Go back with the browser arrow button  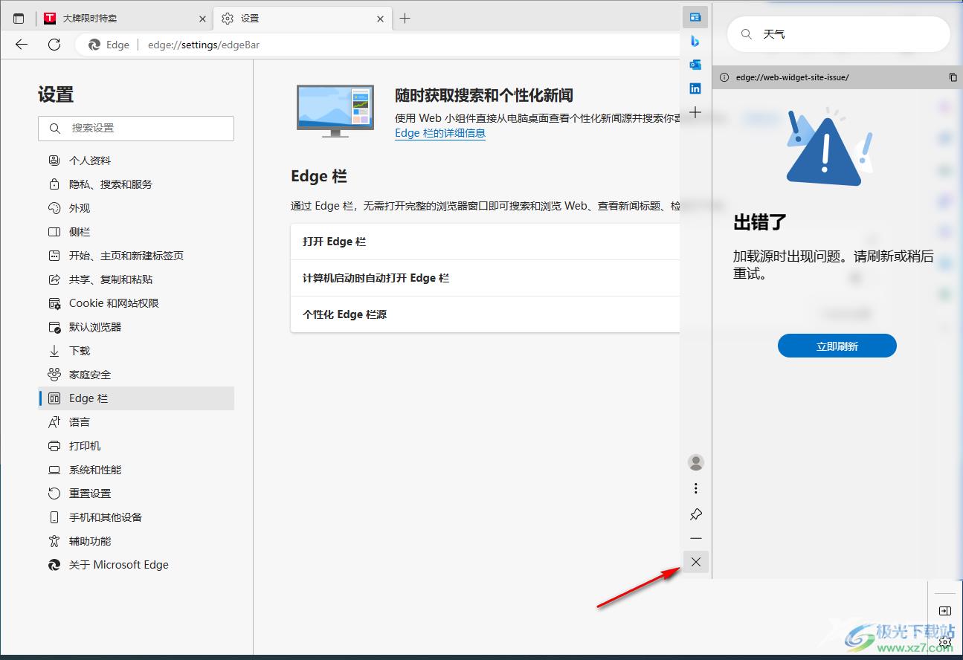tap(22, 45)
